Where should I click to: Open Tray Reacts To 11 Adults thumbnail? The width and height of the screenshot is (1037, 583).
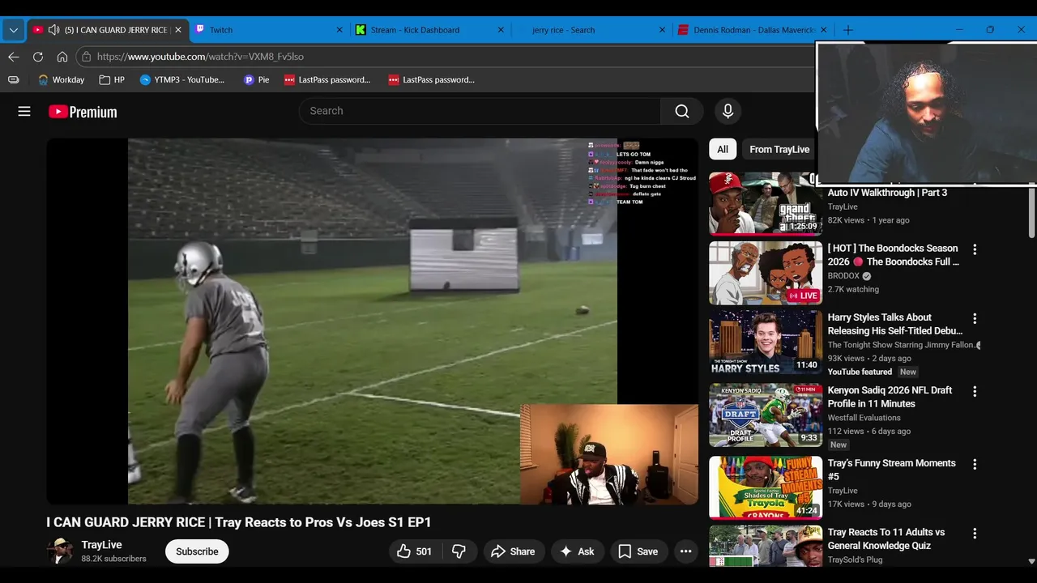(x=766, y=546)
